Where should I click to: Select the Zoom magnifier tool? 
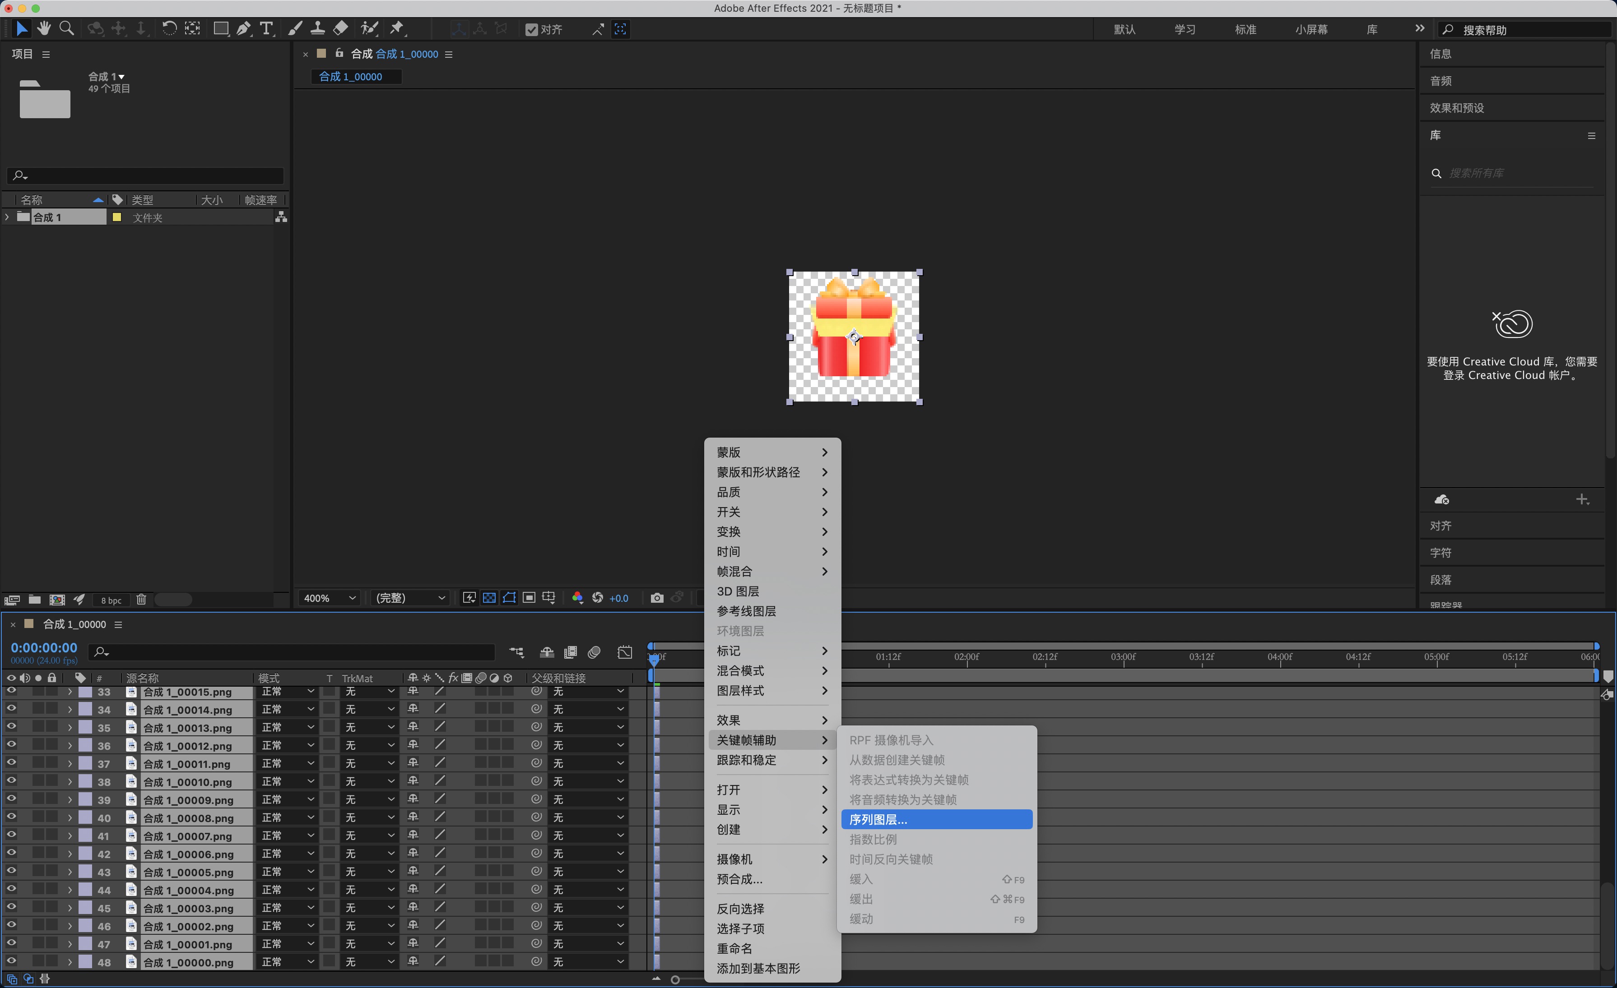[x=66, y=28]
